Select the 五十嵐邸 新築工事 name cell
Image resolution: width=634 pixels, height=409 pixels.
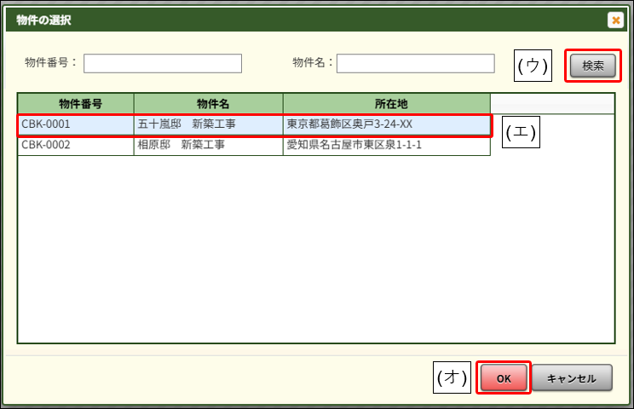(x=208, y=124)
